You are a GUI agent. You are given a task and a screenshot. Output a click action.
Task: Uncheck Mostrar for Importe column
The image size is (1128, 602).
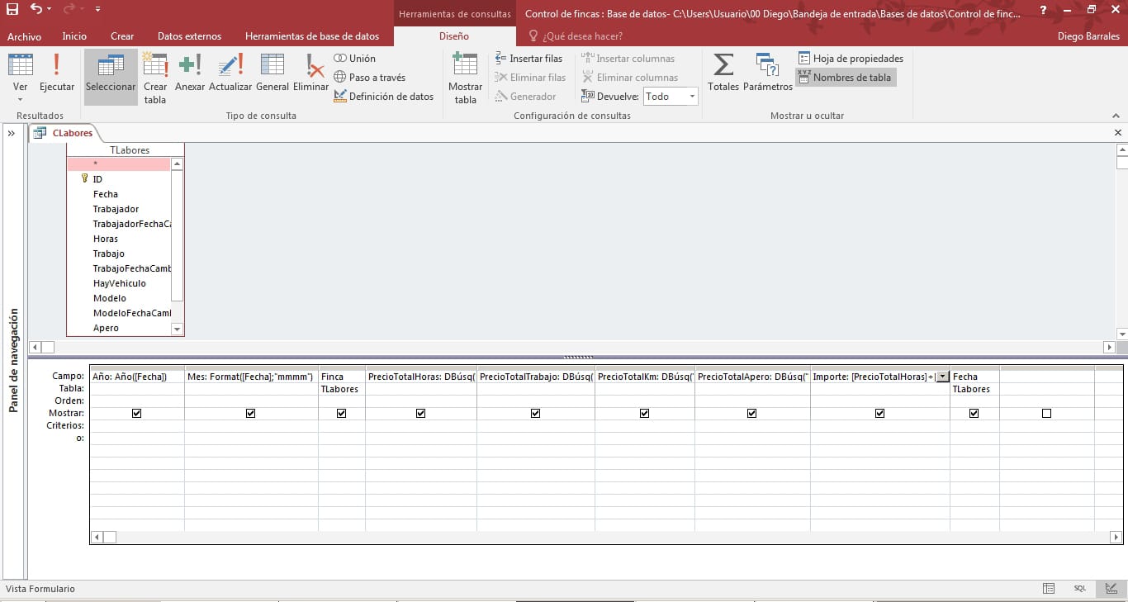880,413
